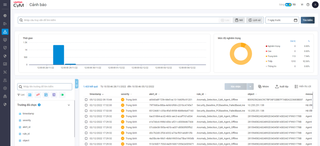
Task: Open the hamburger menu in sidebar
Action: click(x=5, y=5)
